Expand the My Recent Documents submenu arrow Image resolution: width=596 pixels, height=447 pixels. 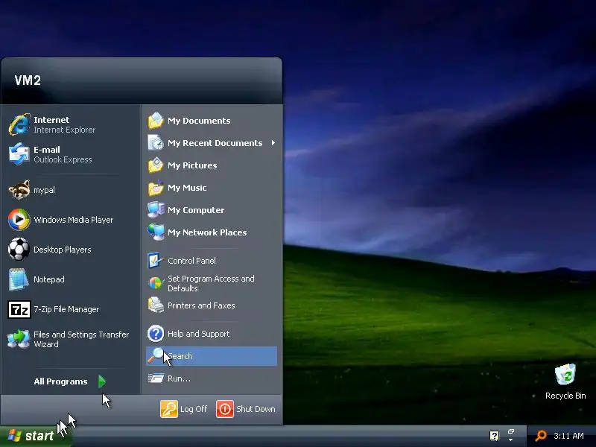(273, 143)
